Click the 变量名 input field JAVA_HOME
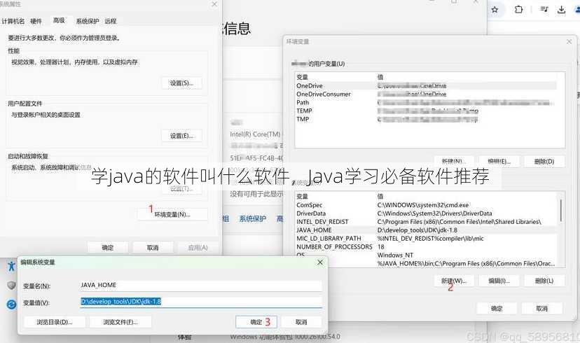The width and height of the screenshot is (580, 343). [x=201, y=285]
